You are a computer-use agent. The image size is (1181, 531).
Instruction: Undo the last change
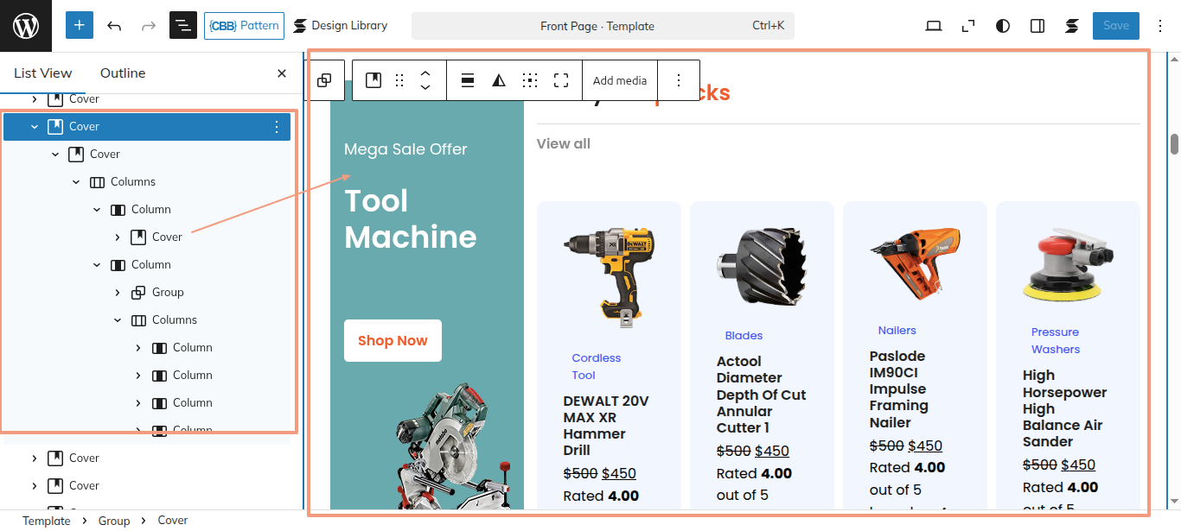[114, 26]
